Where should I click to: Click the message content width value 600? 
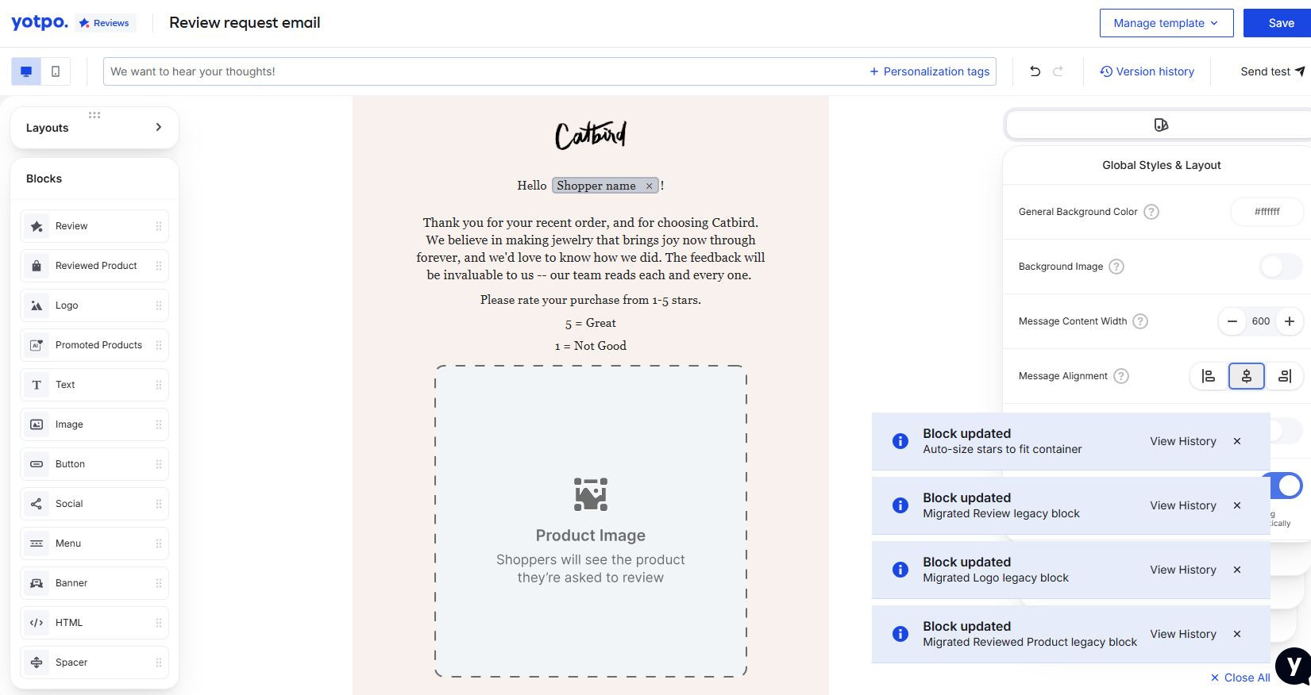pos(1261,321)
